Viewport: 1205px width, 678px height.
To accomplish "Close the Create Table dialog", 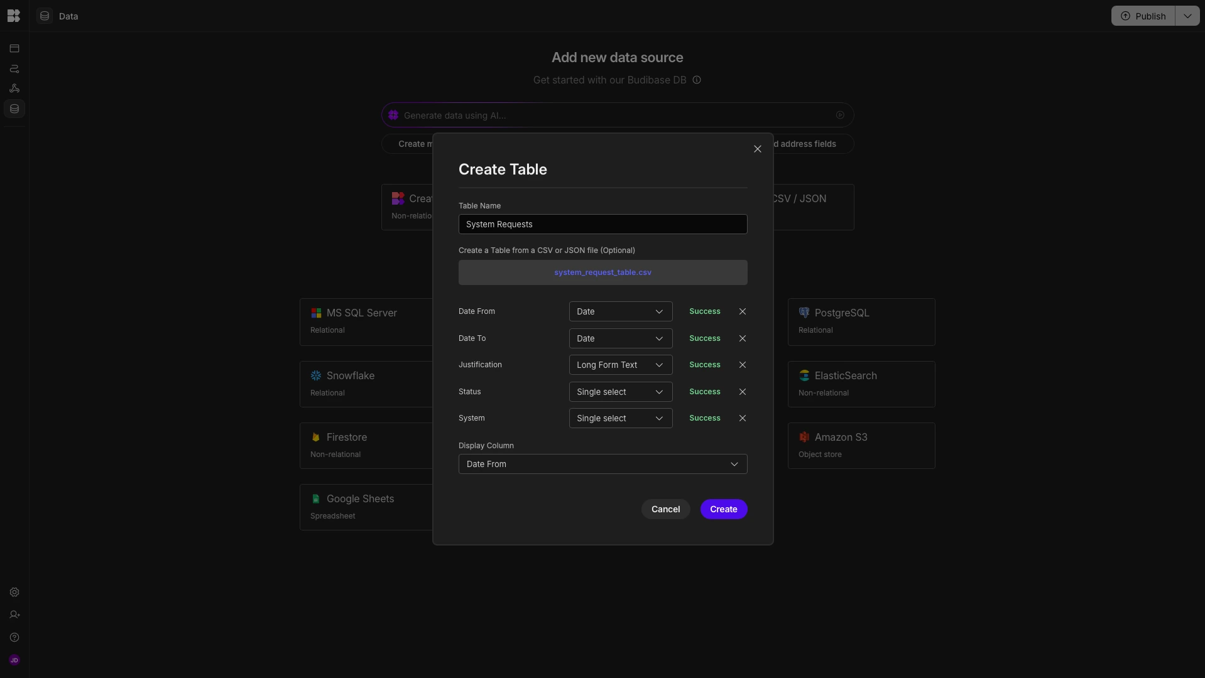I will 758,149.
